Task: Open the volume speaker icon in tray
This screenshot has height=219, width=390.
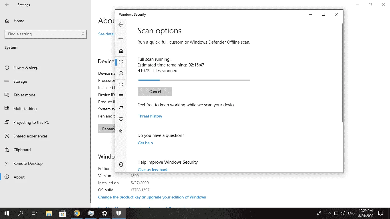Action: (343, 213)
